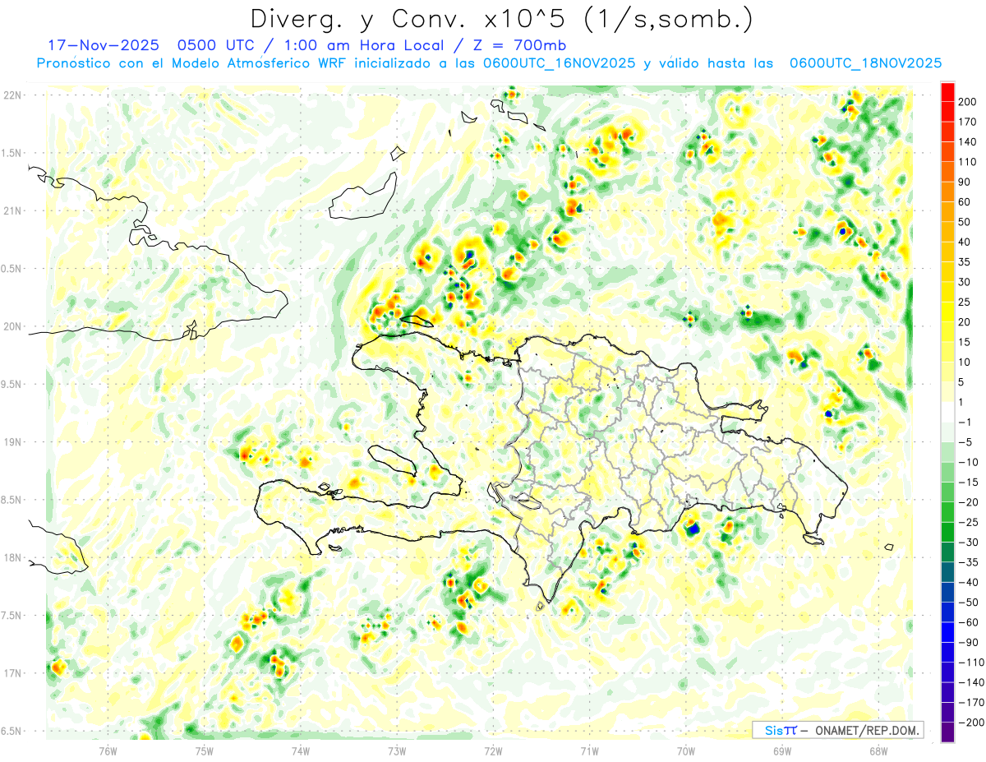Click the "-15" colorbar value
The width and height of the screenshot is (986, 762).
coord(969,483)
